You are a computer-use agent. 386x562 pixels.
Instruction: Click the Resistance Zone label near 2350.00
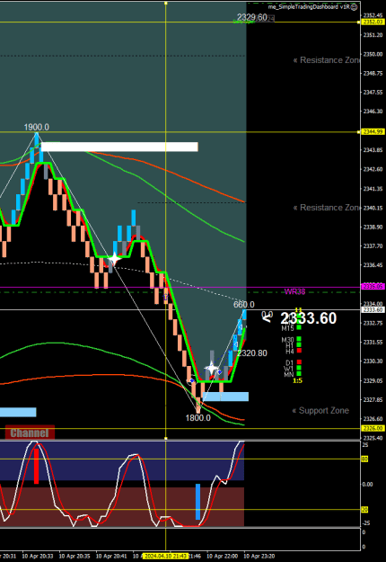coord(326,60)
